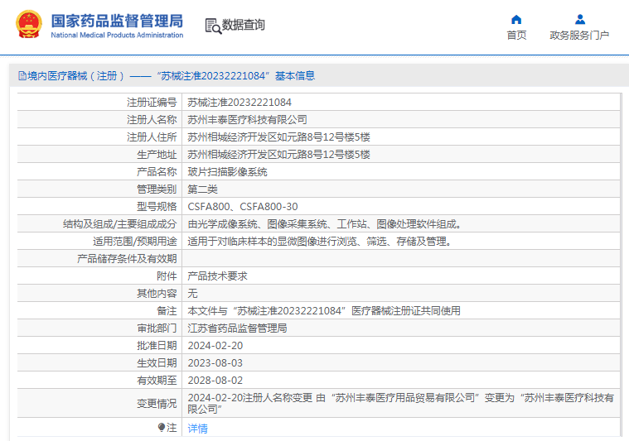
Task: Click the 有效期至 label
Action: [157, 380]
